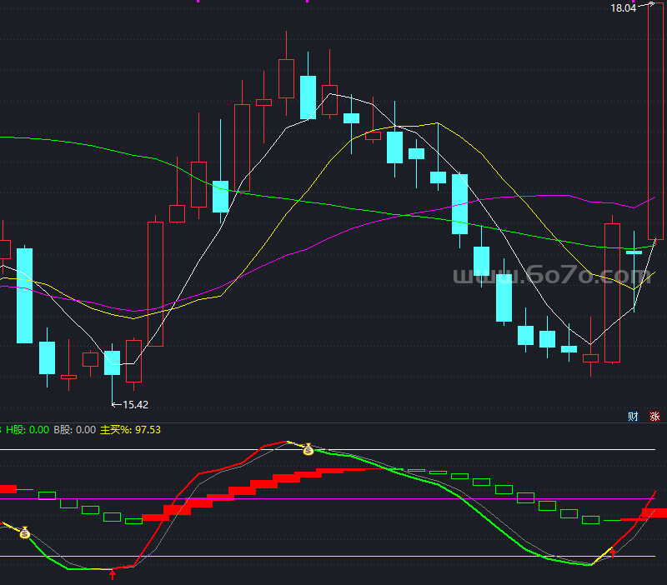Viewport: 667px width, 585px height.
Task: Click the red up-arrow buy signal below 15.42
Action: [113, 575]
